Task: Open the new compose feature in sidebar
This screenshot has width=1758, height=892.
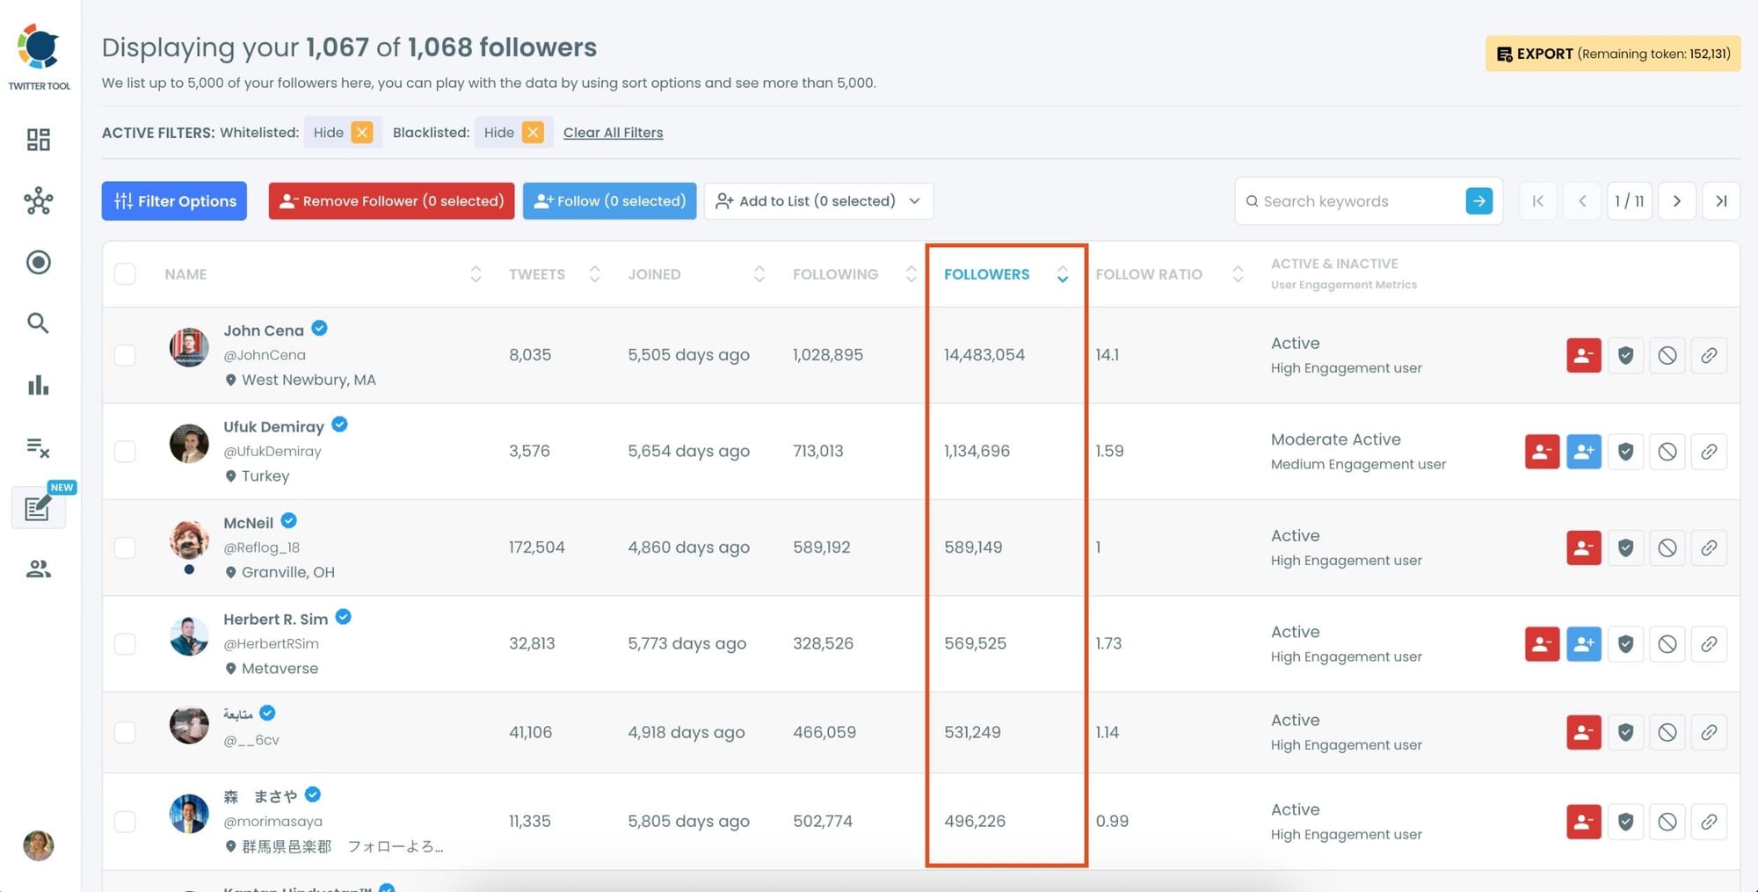Action: [39, 508]
